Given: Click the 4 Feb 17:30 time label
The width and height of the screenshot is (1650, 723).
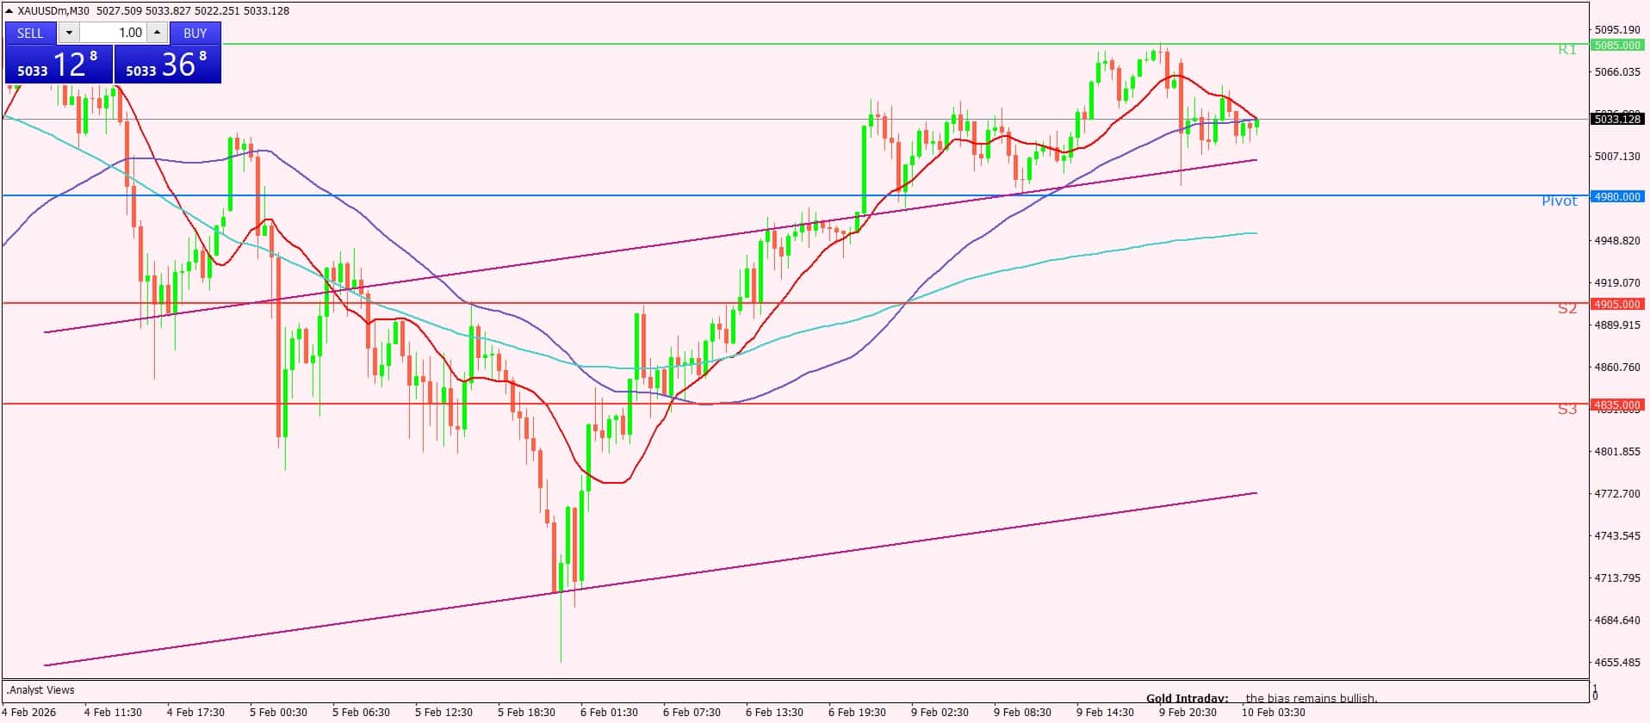Looking at the screenshot, I should click(x=195, y=712).
